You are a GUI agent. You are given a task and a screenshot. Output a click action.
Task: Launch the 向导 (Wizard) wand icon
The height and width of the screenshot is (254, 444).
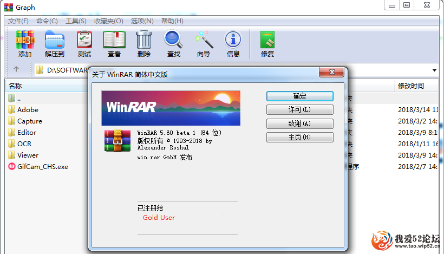coord(204,40)
